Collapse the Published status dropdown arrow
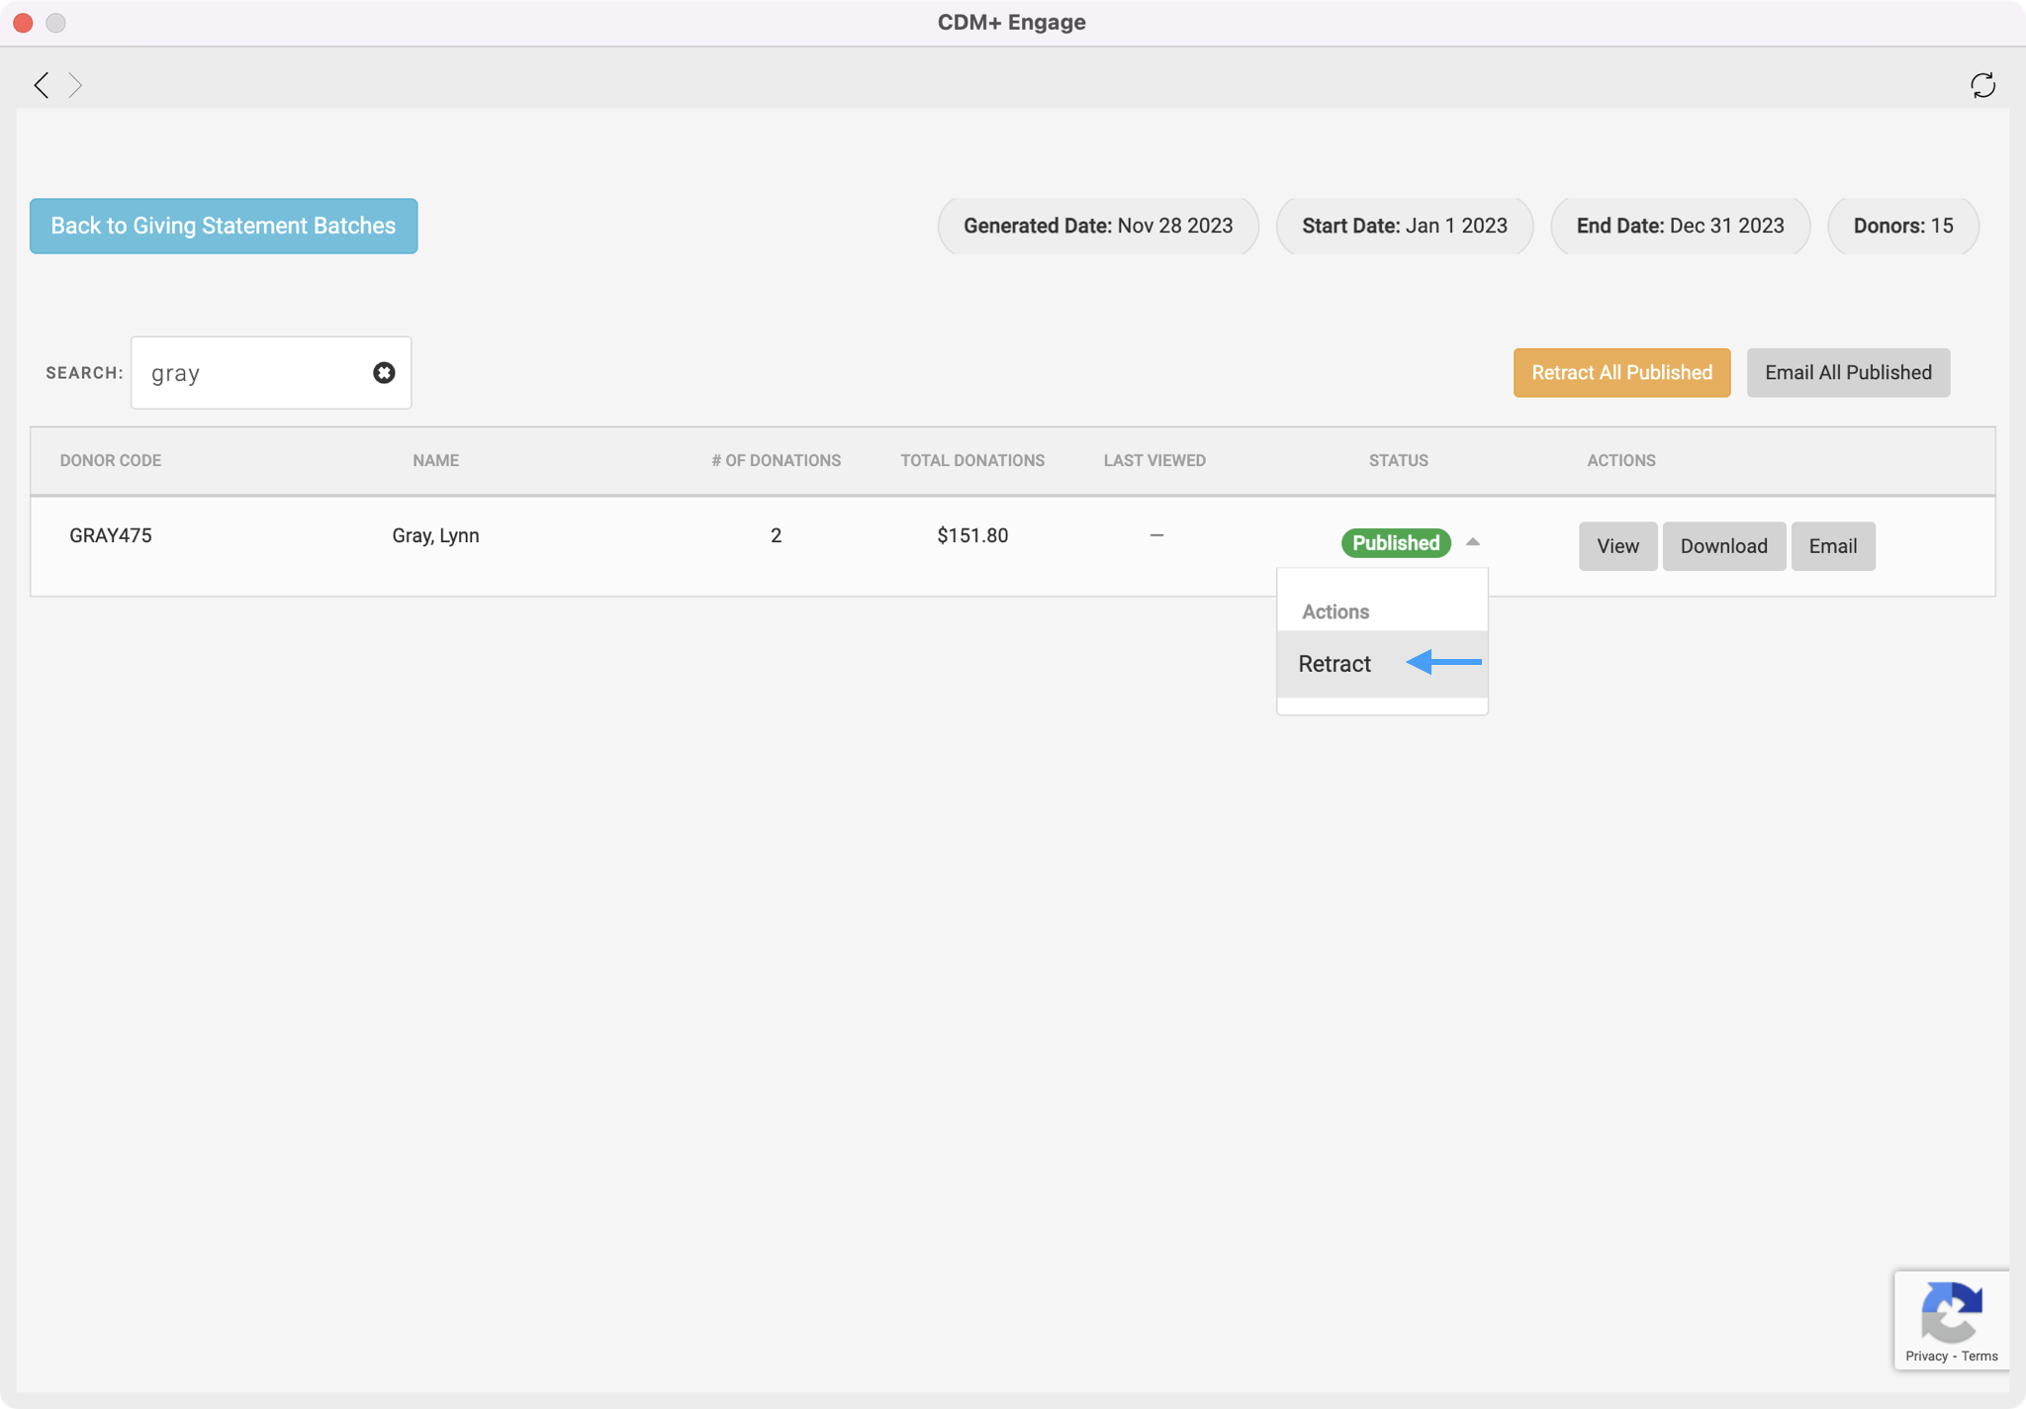2026x1409 pixels. (x=1473, y=542)
